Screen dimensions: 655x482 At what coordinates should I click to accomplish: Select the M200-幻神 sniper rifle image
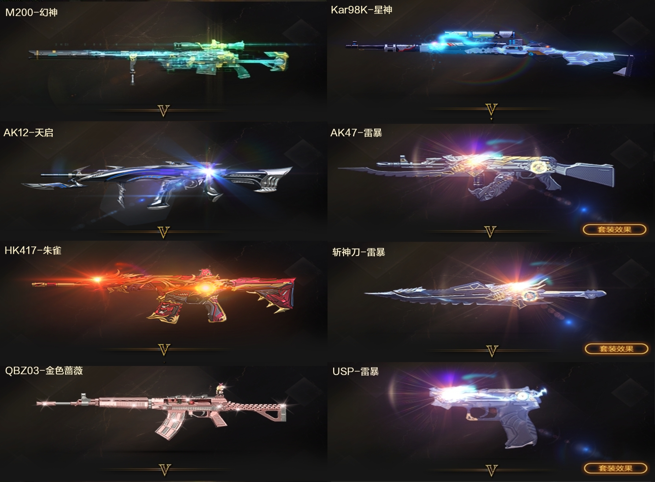[x=158, y=60]
